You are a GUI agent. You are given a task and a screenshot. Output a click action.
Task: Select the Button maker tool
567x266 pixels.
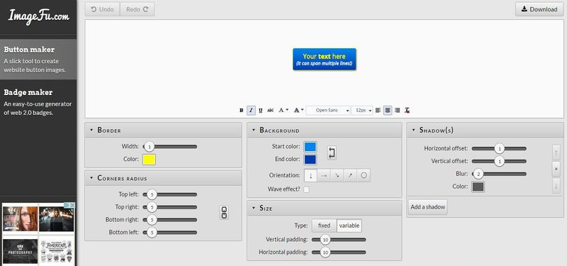38,60
